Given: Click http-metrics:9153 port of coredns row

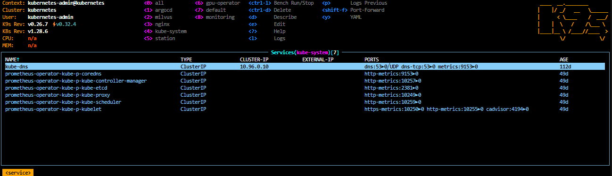Looking at the screenshot, I should click(x=391, y=74).
